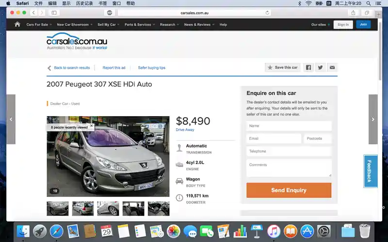Click the carsales.com.au address bar
Image resolution: width=388 pixels, height=242 pixels.
click(x=194, y=13)
